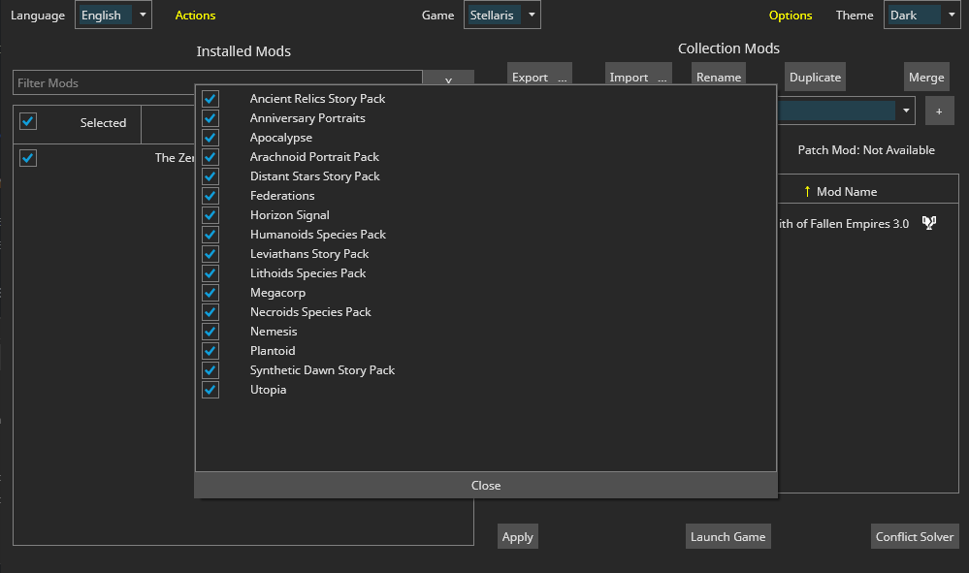
Task: Uncheck Leviathans Story Pack
Action: [210, 254]
